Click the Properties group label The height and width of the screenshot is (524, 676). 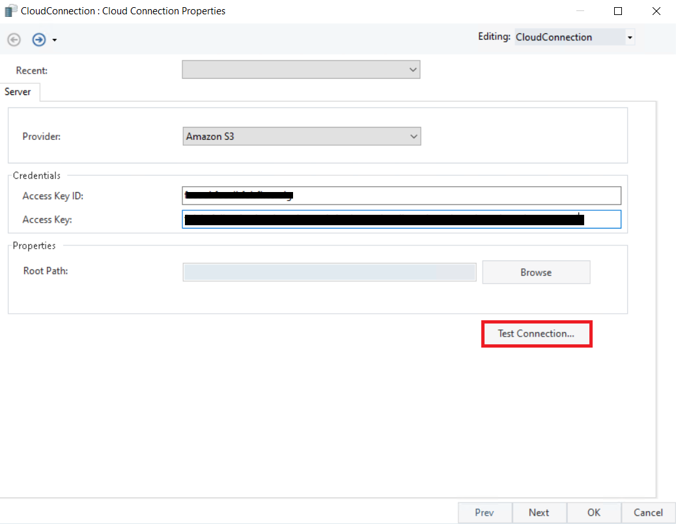[34, 245]
